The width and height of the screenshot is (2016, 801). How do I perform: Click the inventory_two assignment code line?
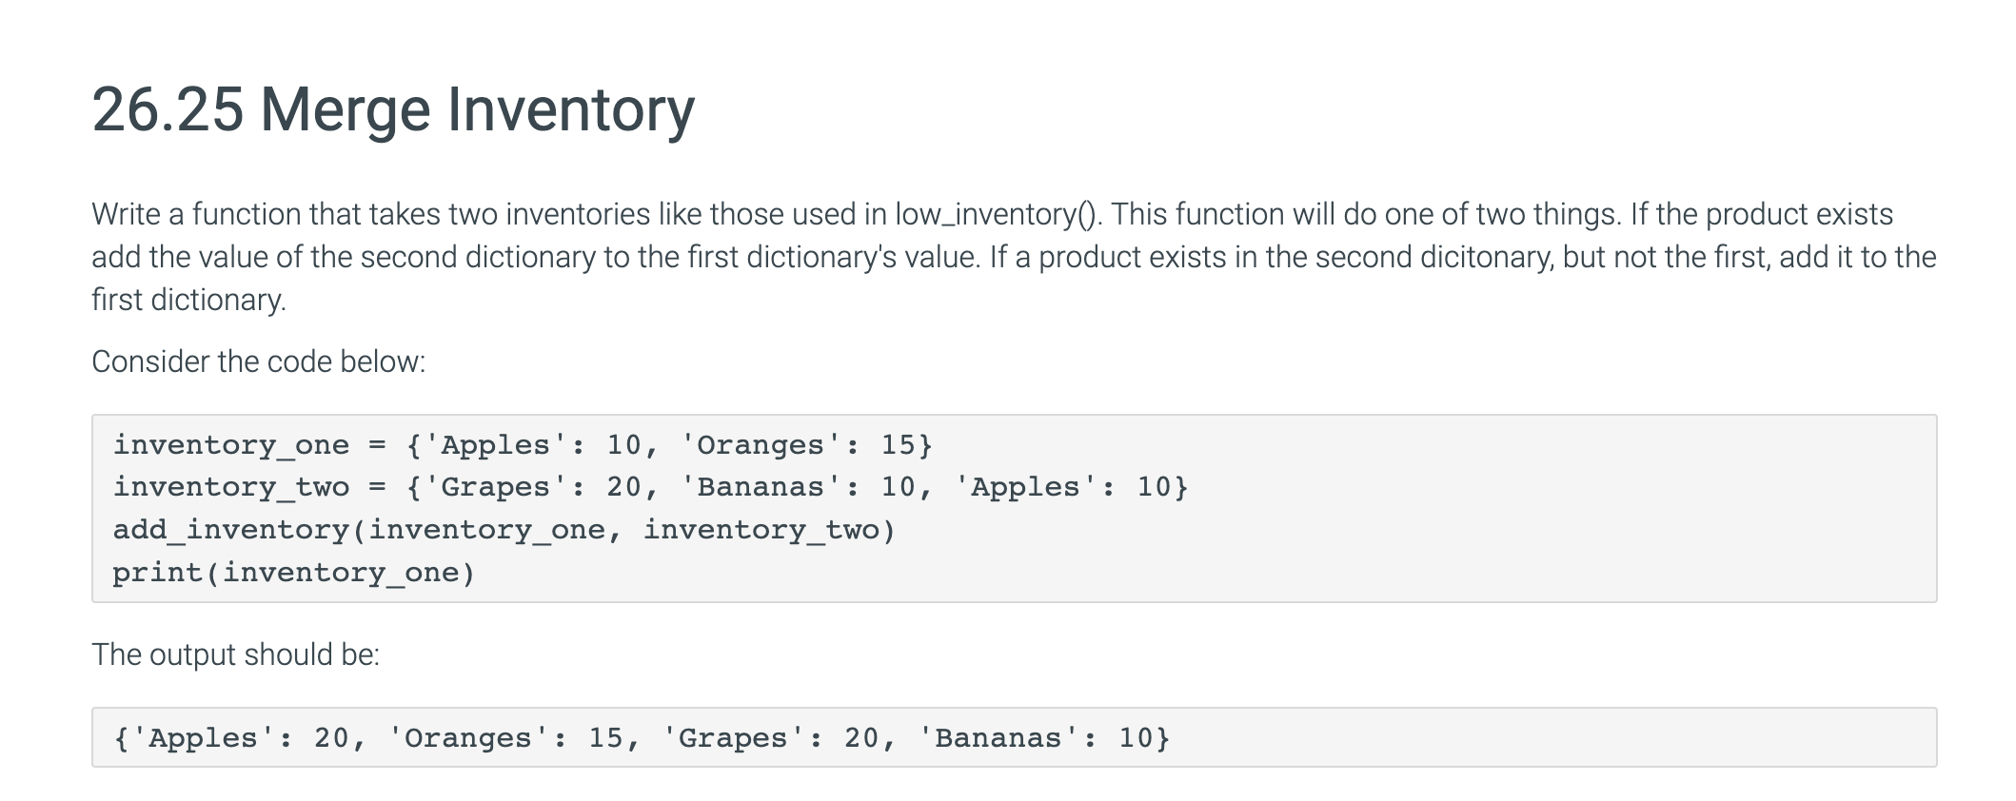650,487
